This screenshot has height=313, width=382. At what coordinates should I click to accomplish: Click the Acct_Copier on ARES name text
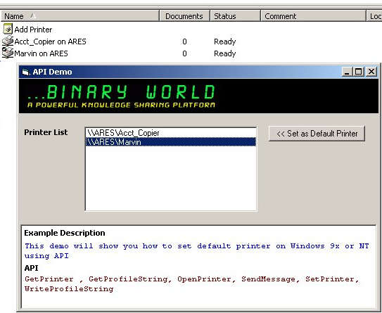pyautogui.click(x=50, y=41)
